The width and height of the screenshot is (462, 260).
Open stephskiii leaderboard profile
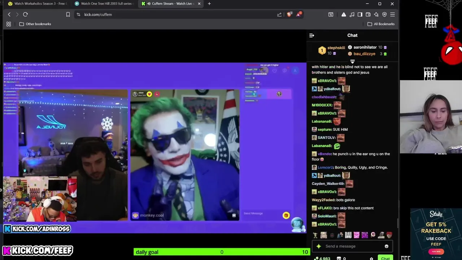click(336, 48)
